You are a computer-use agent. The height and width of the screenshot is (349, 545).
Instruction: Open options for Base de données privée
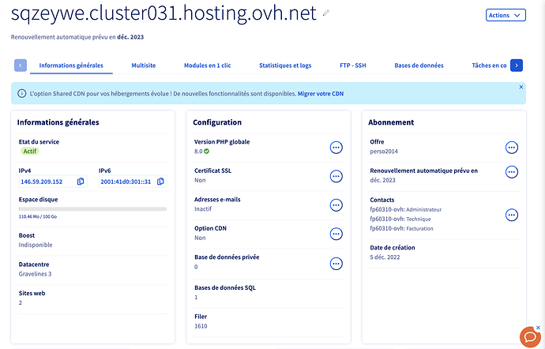(x=336, y=264)
